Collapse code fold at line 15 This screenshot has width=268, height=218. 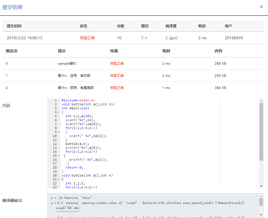(x=59, y=156)
